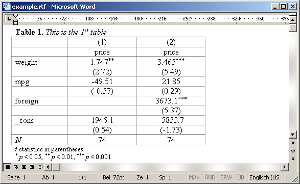Image resolution: width=300 pixels, height=184 pixels.
Task: Click the 'mpg' row label
Action: pyautogui.click(x=22, y=82)
